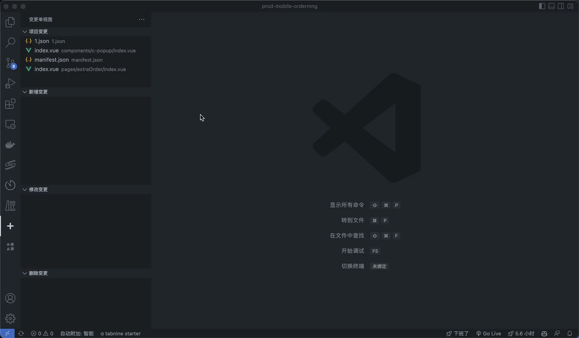
Task: Open the timer gauge activity icon
Action: coord(10,185)
